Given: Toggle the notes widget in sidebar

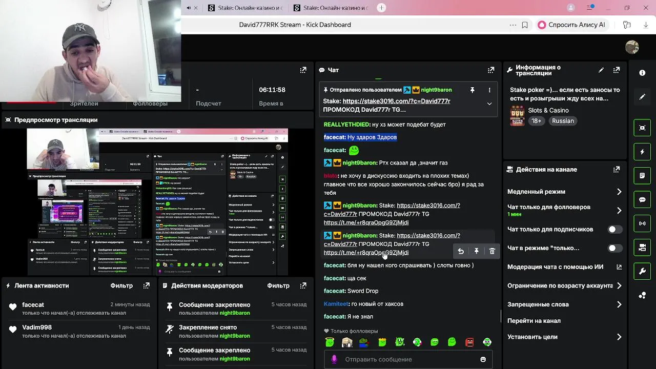Looking at the screenshot, I should [x=642, y=176].
